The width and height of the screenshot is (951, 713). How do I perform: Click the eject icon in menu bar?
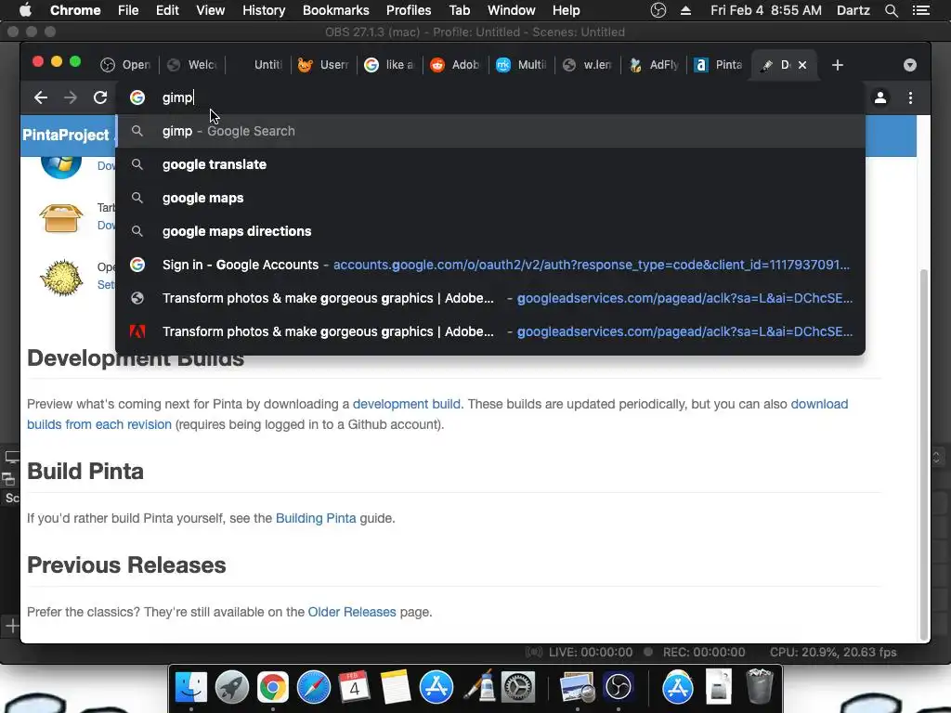685,10
